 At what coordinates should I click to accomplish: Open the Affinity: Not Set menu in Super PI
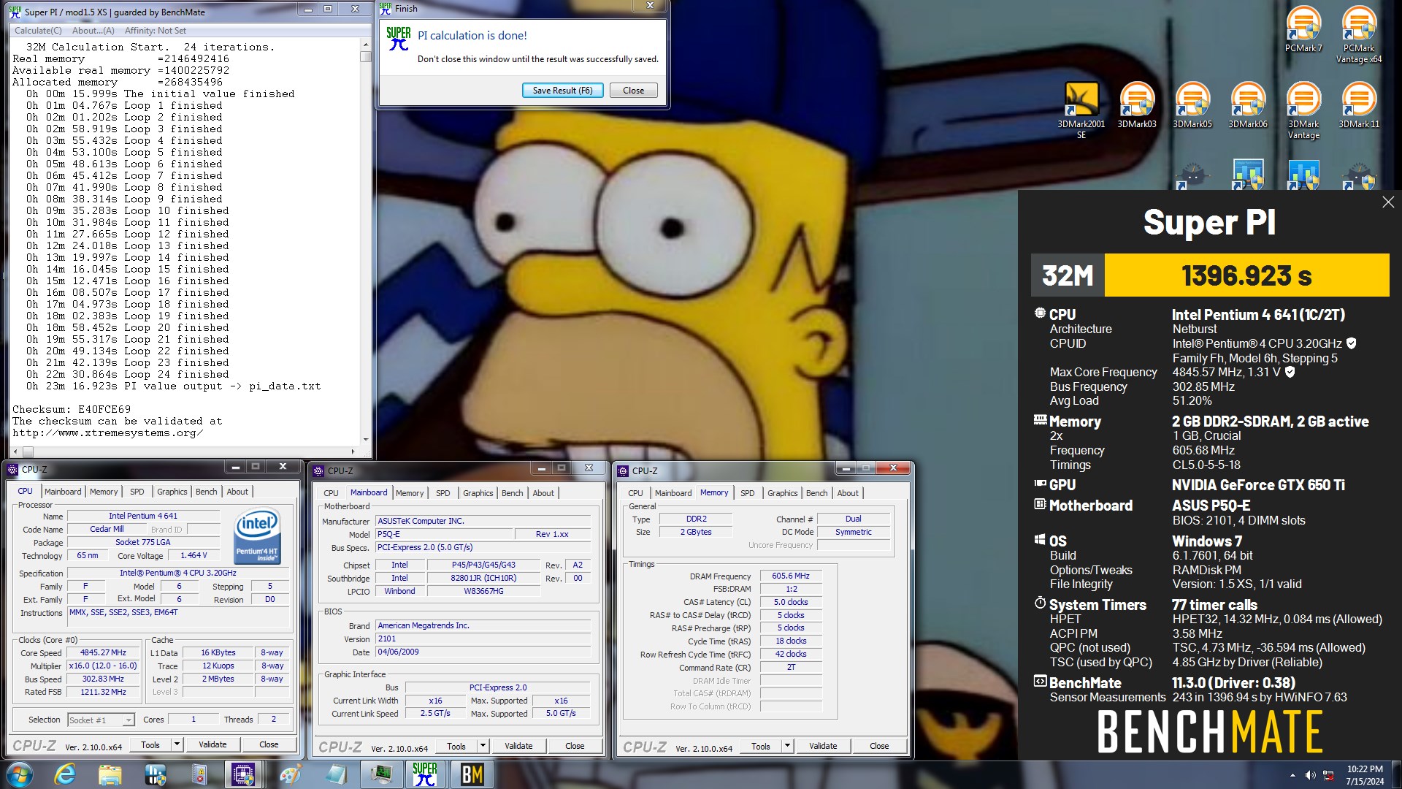155,31
